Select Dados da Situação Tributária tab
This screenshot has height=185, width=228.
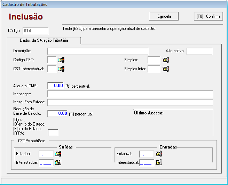[44, 40]
